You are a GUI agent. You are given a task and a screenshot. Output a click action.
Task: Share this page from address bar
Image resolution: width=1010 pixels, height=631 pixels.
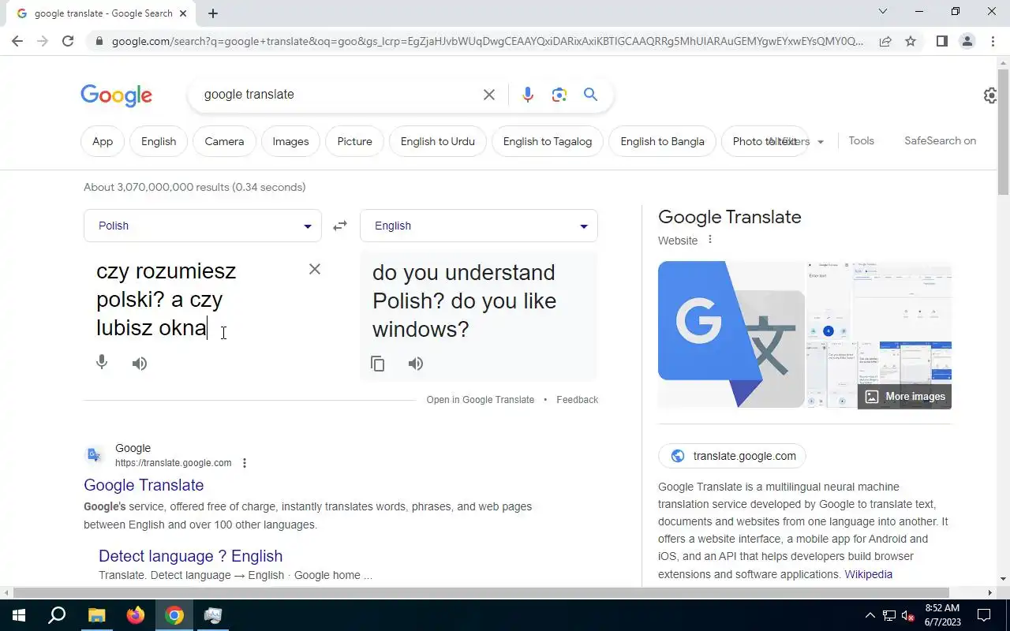point(885,41)
